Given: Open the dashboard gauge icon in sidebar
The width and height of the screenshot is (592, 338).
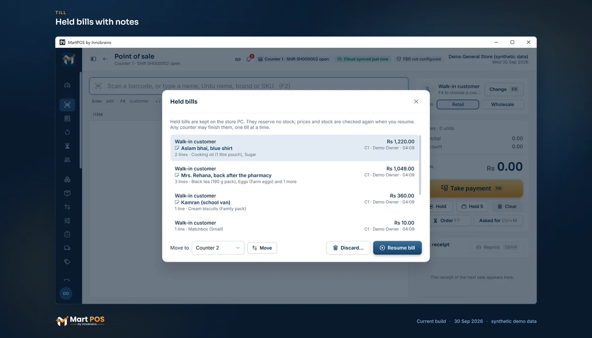Looking at the screenshot, I should click(x=68, y=85).
